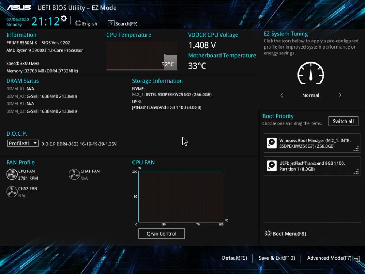The height and width of the screenshot is (274, 365).
Task: Click the EZ System Tuning gauge icon
Action: [311, 73]
